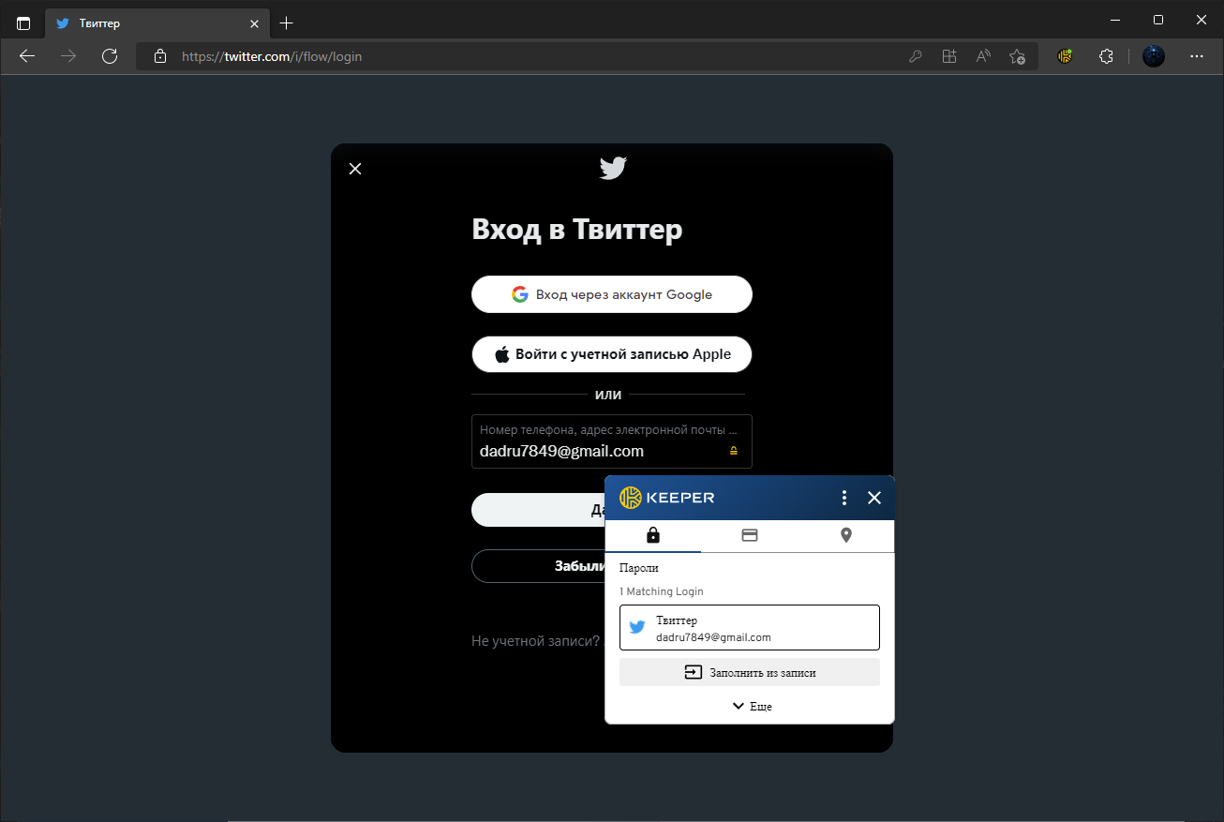Click the Пароли heading text

click(639, 568)
